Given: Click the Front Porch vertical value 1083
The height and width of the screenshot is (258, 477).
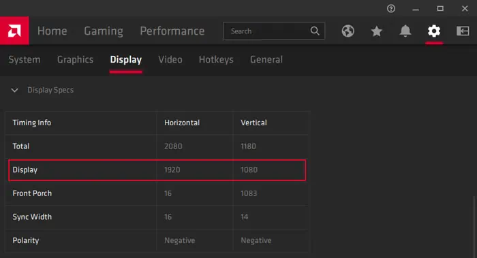Looking at the screenshot, I should pos(249,193).
